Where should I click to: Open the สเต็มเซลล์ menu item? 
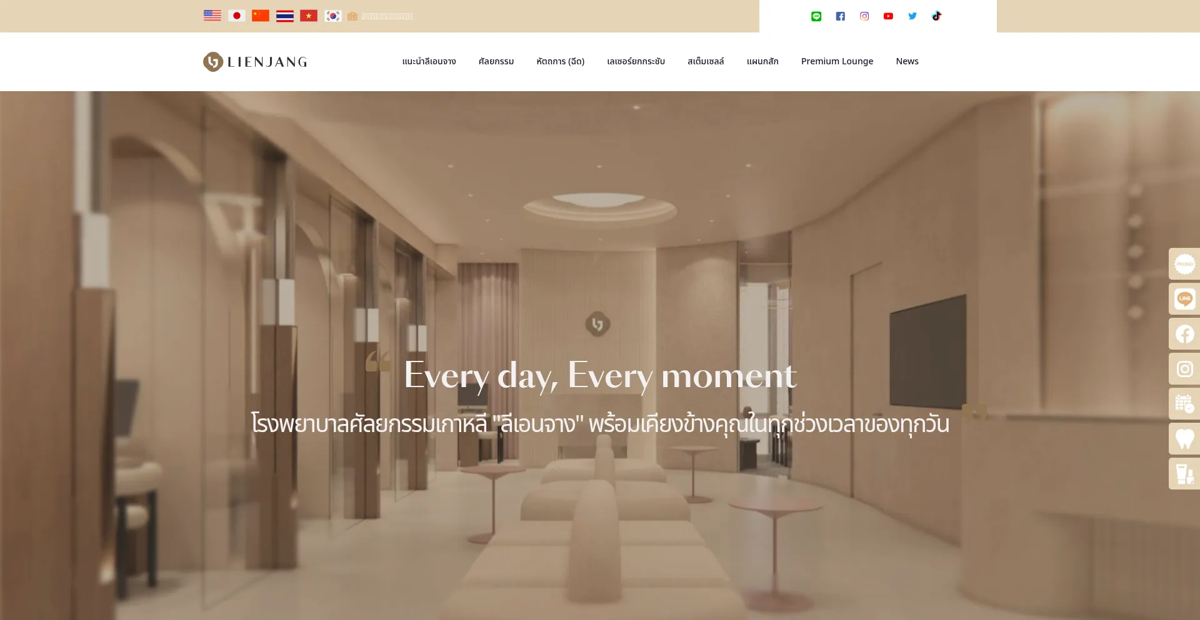pos(706,61)
